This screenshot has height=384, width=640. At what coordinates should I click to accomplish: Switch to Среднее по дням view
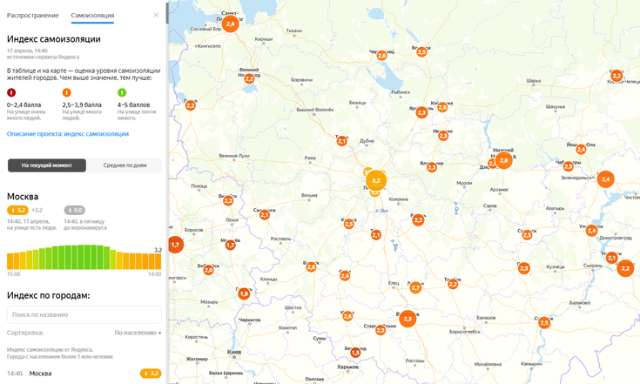click(125, 165)
